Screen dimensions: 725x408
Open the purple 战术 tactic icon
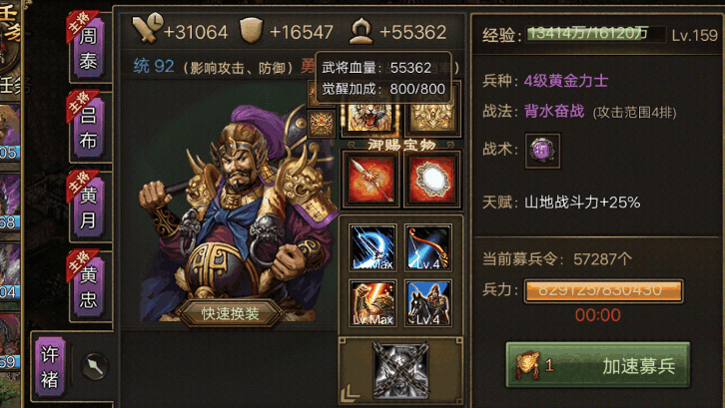542,151
